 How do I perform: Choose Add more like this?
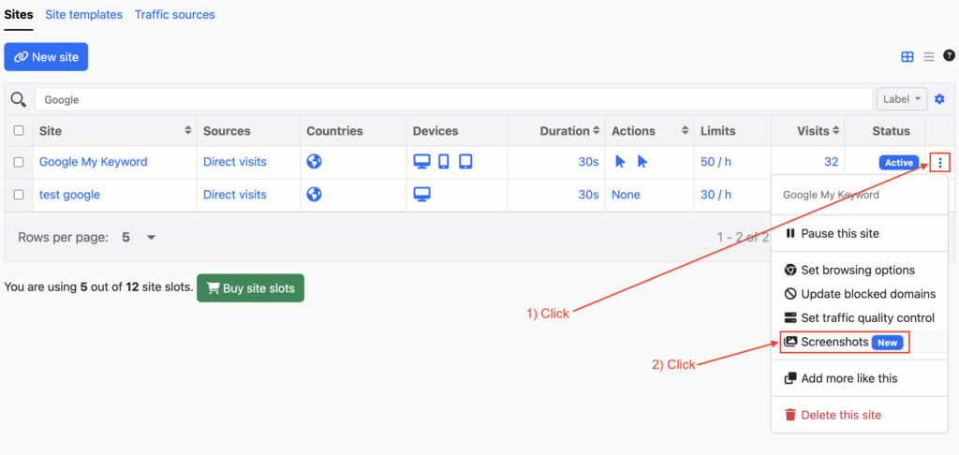[x=841, y=378]
